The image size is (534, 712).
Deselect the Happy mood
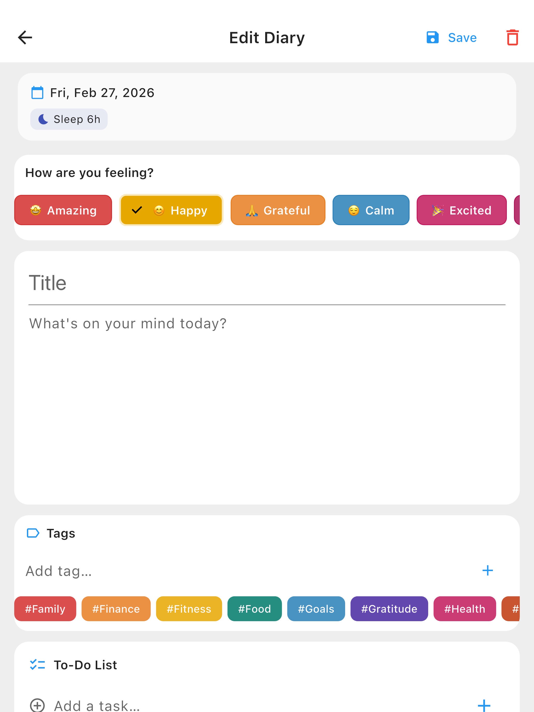click(x=171, y=210)
